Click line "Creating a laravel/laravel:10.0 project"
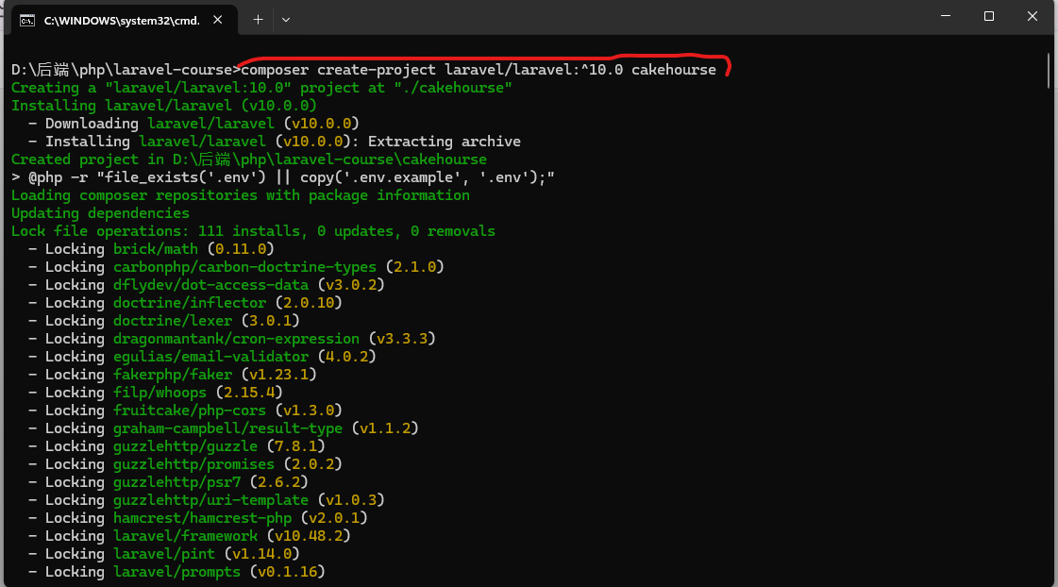This screenshot has height=587, width=1058. (261, 88)
